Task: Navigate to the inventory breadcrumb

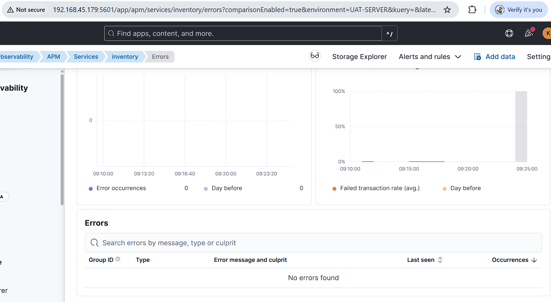Action: pos(125,57)
